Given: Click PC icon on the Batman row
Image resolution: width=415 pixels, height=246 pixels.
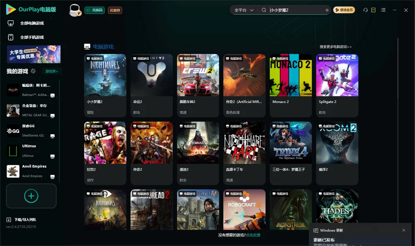Looking at the screenshot, I should (52, 96).
